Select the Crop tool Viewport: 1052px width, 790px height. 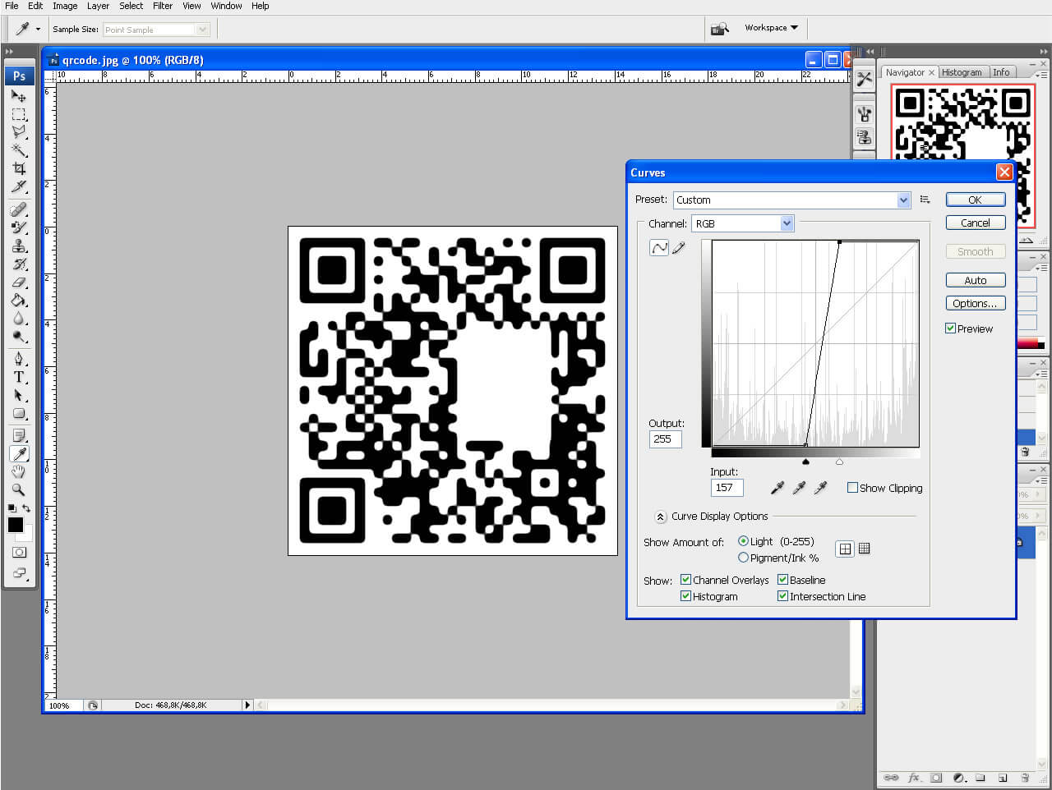tap(19, 168)
